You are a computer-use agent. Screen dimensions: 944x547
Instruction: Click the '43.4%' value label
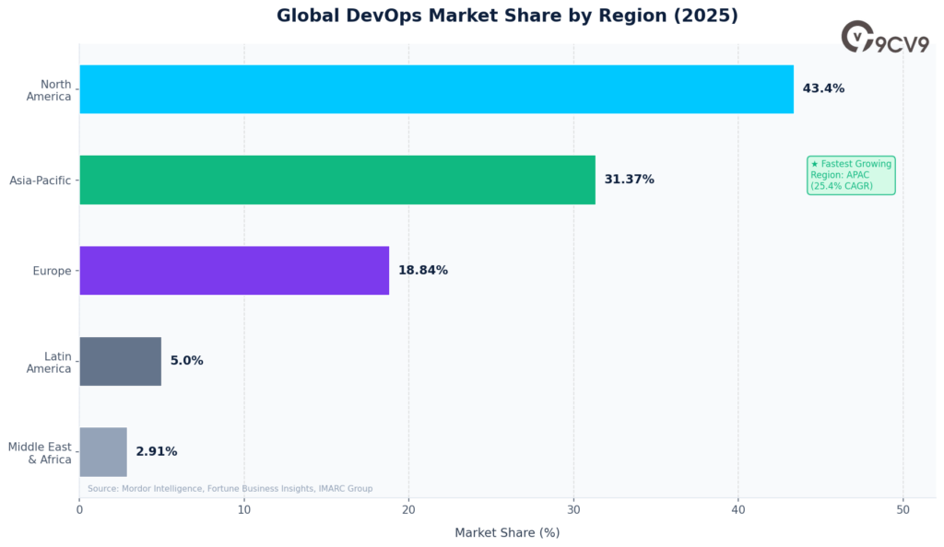pos(823,88)
